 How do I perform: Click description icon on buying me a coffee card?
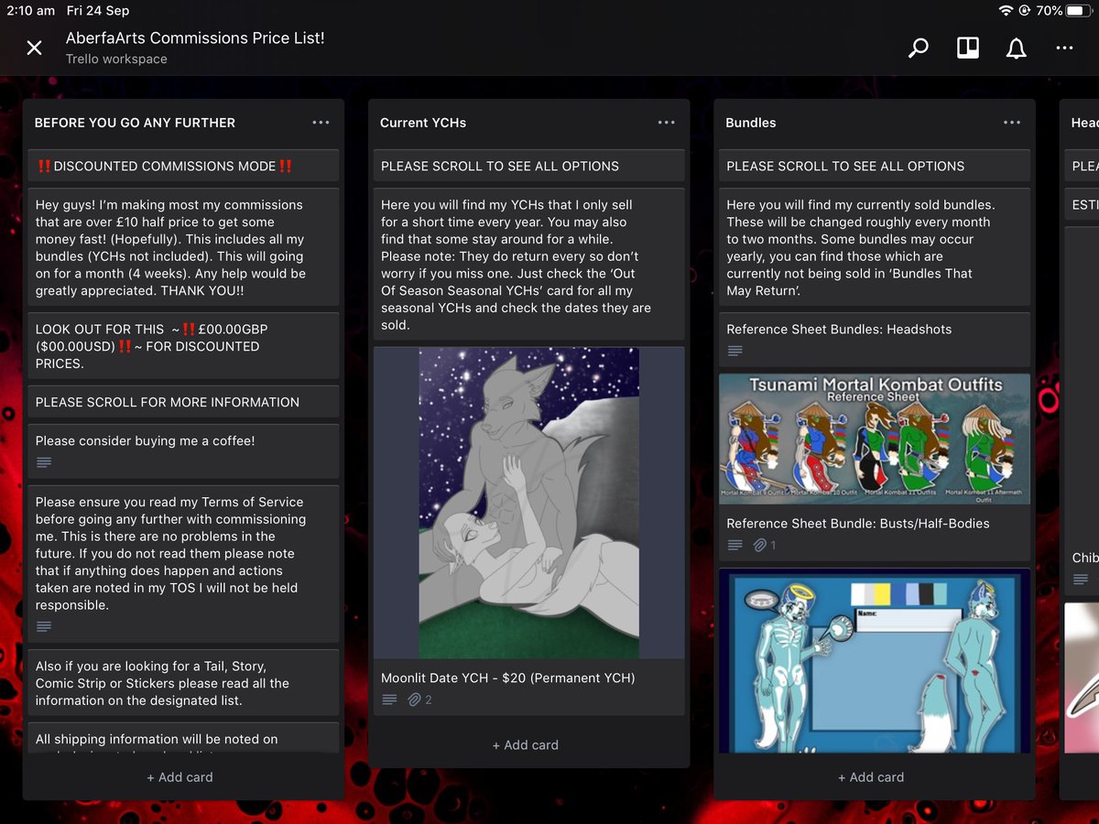tap(44, 462)
